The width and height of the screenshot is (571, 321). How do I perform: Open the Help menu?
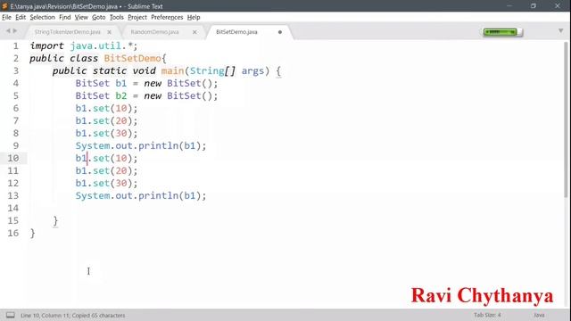(194, 17)
